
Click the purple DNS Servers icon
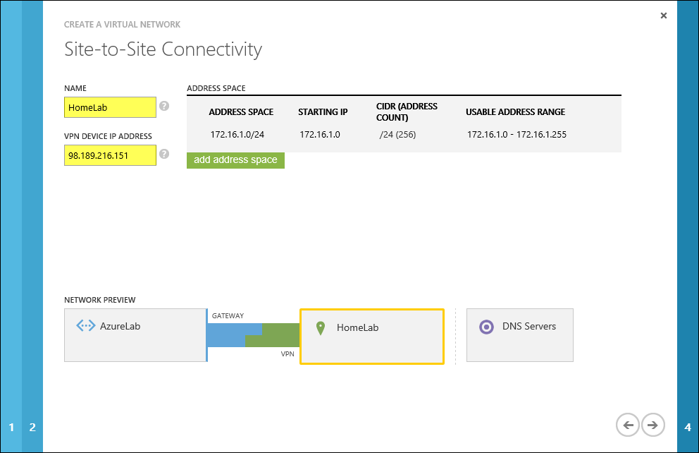tap(486, 327)
